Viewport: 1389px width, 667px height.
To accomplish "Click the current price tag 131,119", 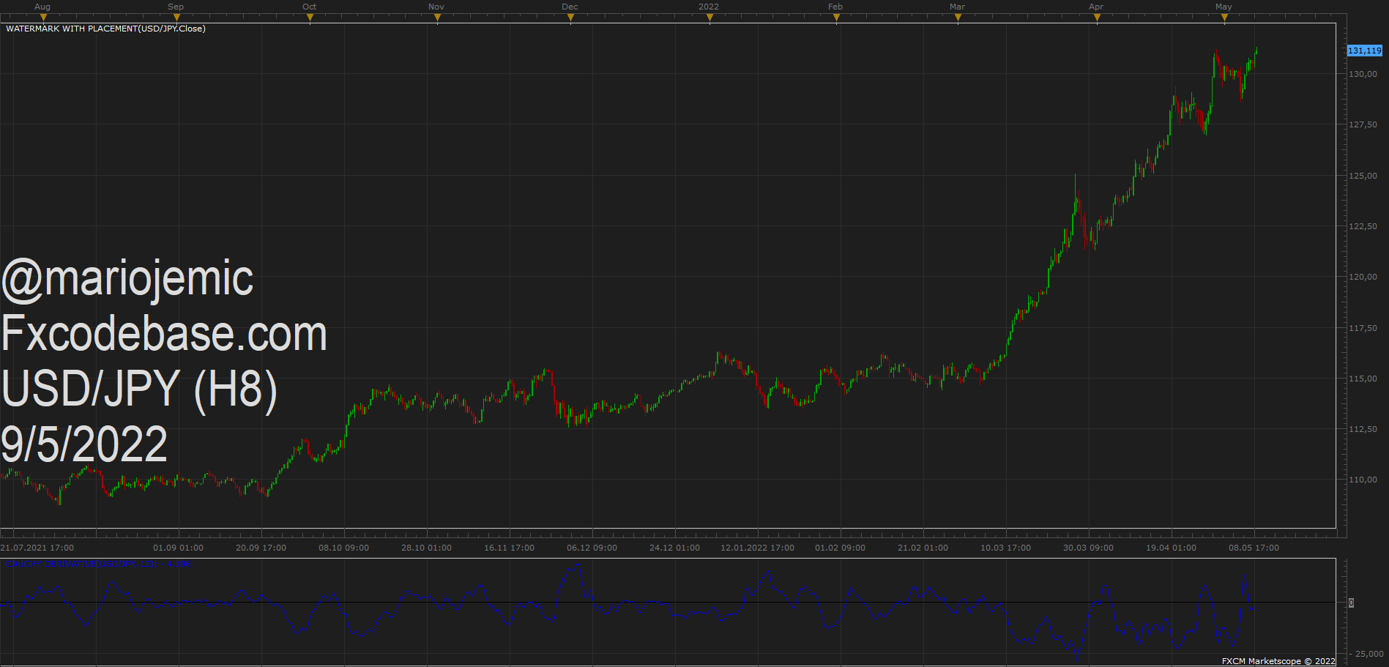I will 1365,51.
